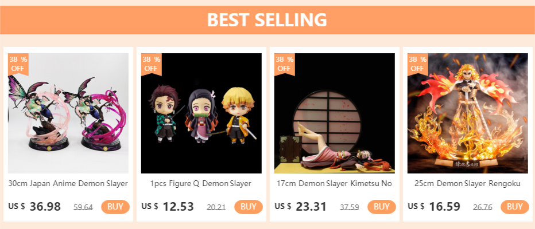535x229 pixels.
Task: Click BUY for the 23.31 figure
Action: [382, 207]
